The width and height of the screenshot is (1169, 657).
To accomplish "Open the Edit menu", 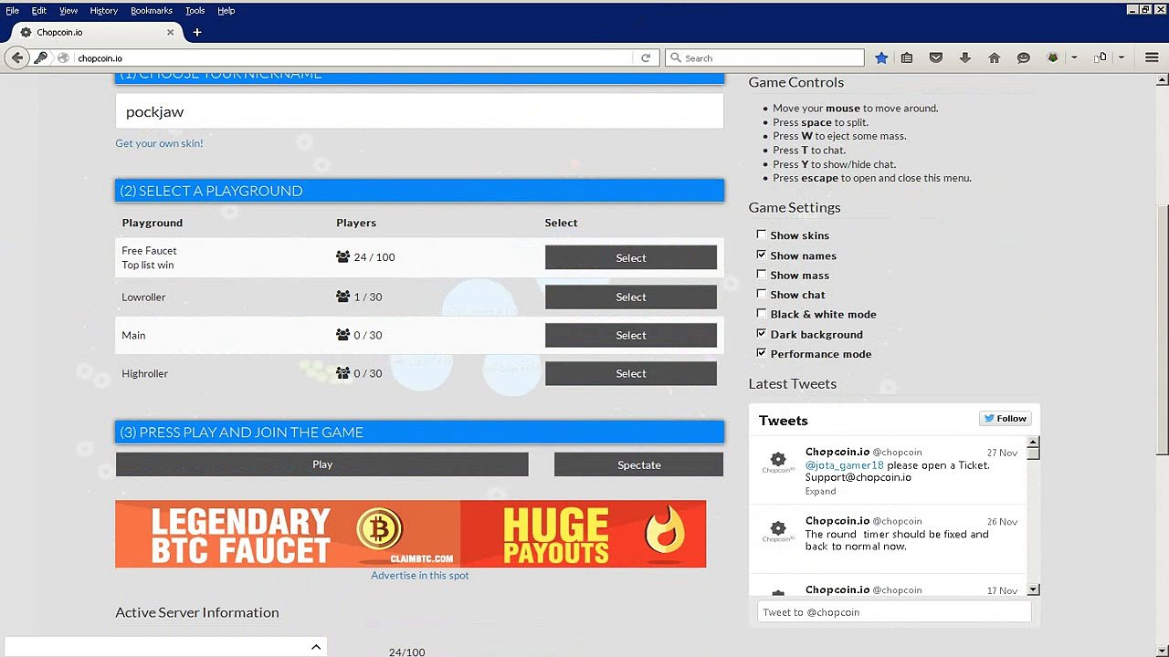I will [39, 10].
